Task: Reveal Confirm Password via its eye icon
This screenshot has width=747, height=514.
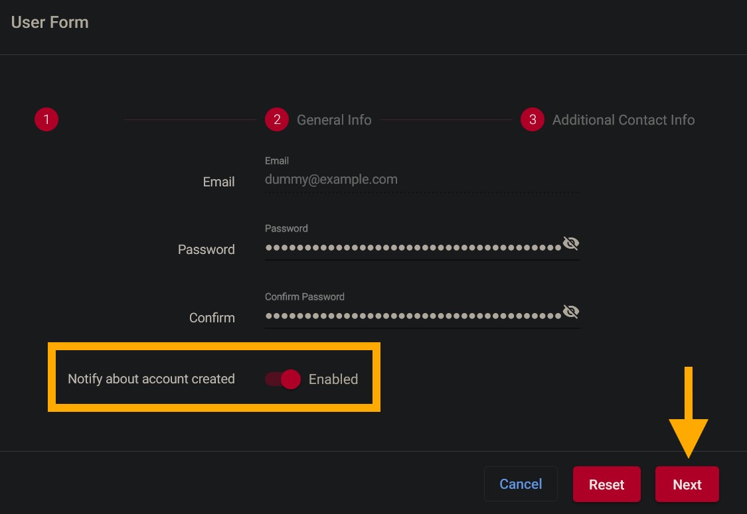Action: tap(571, 312)
